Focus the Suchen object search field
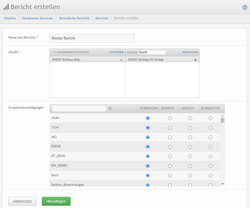The image size is (250, 208). pos(152,52)
